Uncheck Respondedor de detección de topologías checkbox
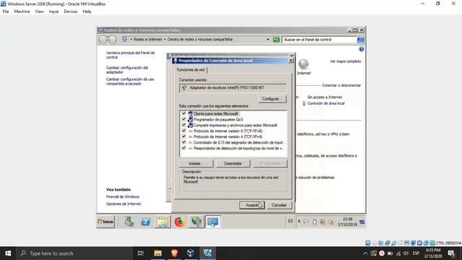This screenshot has width=462, height=260. [x=184, y=148]
